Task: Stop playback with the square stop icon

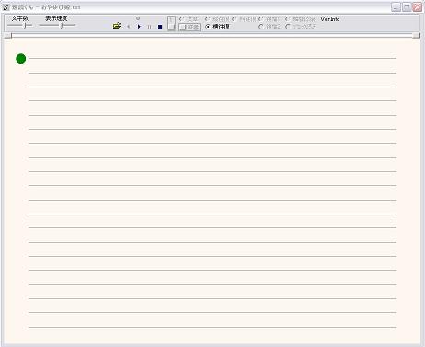Action: point(160,27)
